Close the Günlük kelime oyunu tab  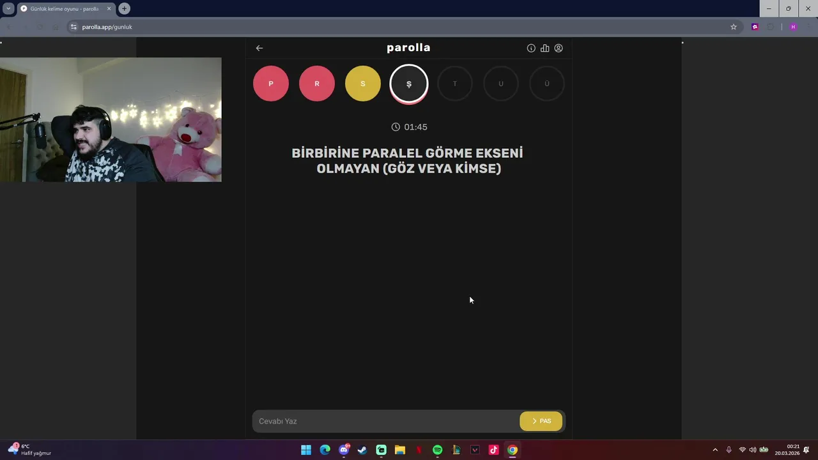pyautogui.click(x=109, y=9)
